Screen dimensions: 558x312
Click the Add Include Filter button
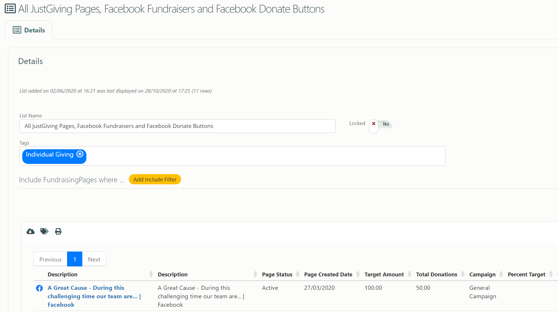(155, 179)
